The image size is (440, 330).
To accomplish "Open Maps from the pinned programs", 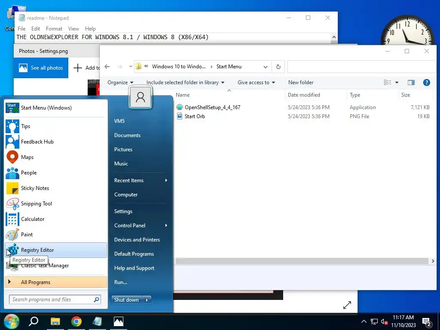I will coord(55,157).
